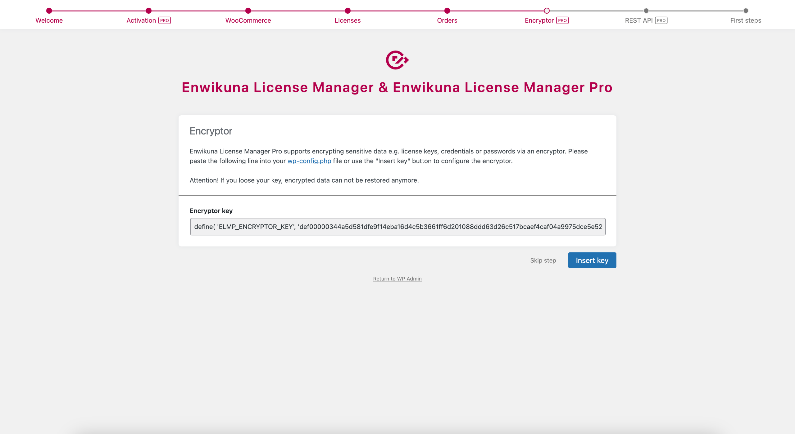Open the Activation step label
Viewport: 795px width, 434px height.
coord(141,20)
